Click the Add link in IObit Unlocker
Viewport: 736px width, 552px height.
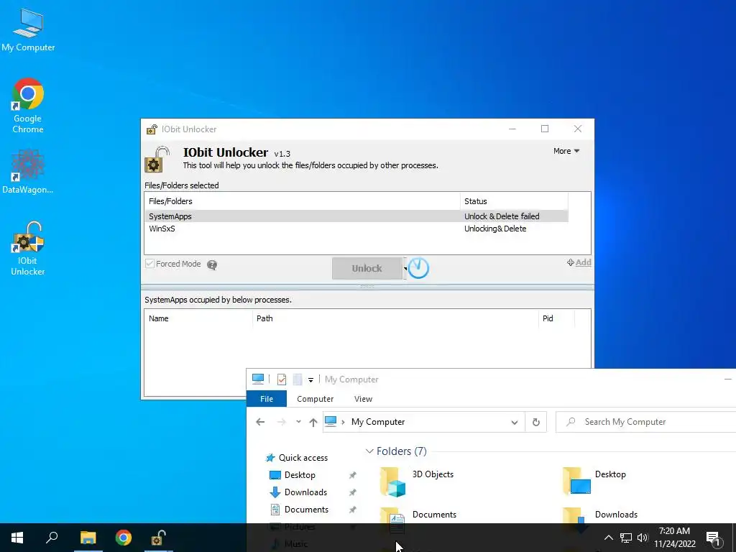(x=579, y=262)
